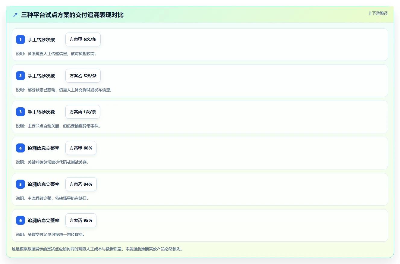Click number badge 2
The width and height of the screenshot is (400, 264).
20,76
